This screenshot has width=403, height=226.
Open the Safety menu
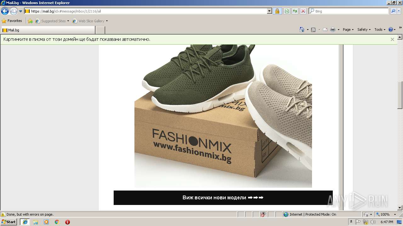364,30
